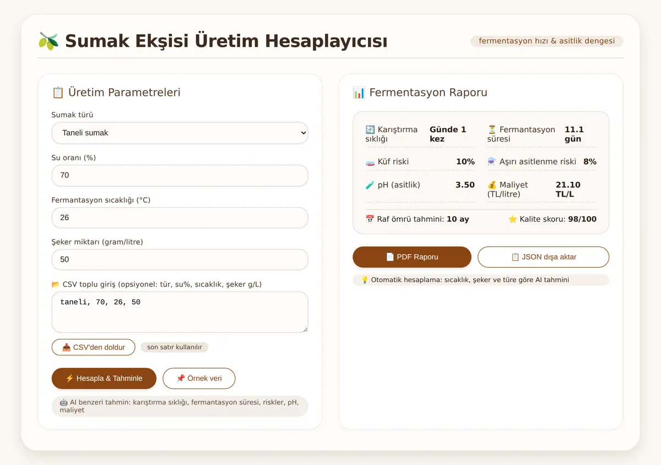Click the 'son satır kullanılır' hint badge

click(x=175, y=348)
